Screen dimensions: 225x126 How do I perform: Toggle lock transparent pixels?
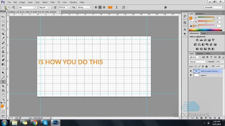tap(195, 66)
